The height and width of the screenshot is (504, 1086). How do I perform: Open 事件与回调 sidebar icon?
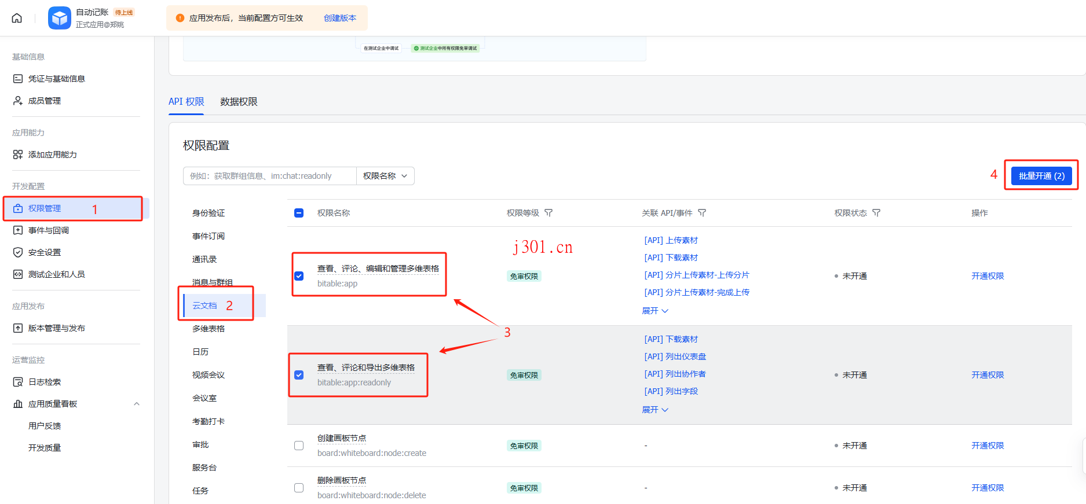(x=18, y=230)
